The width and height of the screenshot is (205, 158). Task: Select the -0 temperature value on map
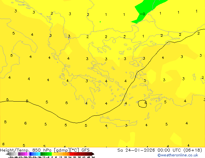143,14
